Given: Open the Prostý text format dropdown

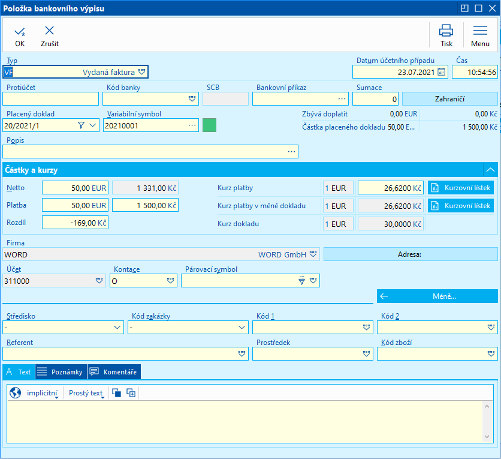Looking at the screenshot, I should pos(87,394).
